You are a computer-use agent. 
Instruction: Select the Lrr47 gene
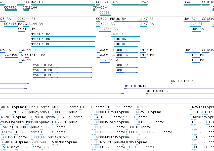[x=144, y=5]
